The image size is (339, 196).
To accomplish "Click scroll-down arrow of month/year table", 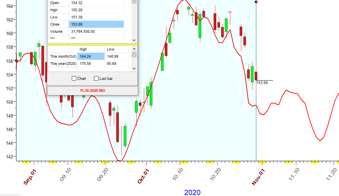I will 134,69.
